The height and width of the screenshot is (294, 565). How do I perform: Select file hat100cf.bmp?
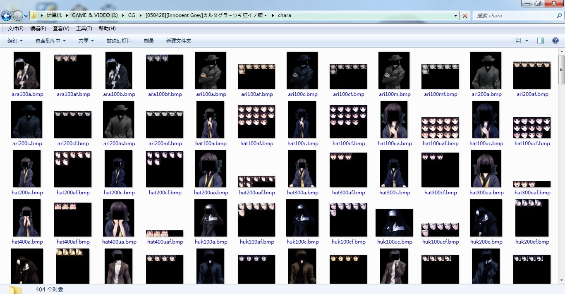coord(348,122)
